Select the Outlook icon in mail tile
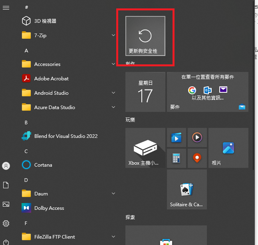 pos(208,90)
